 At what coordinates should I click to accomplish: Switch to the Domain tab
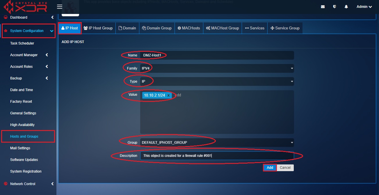pyautogui.click(x=127, y=28)
